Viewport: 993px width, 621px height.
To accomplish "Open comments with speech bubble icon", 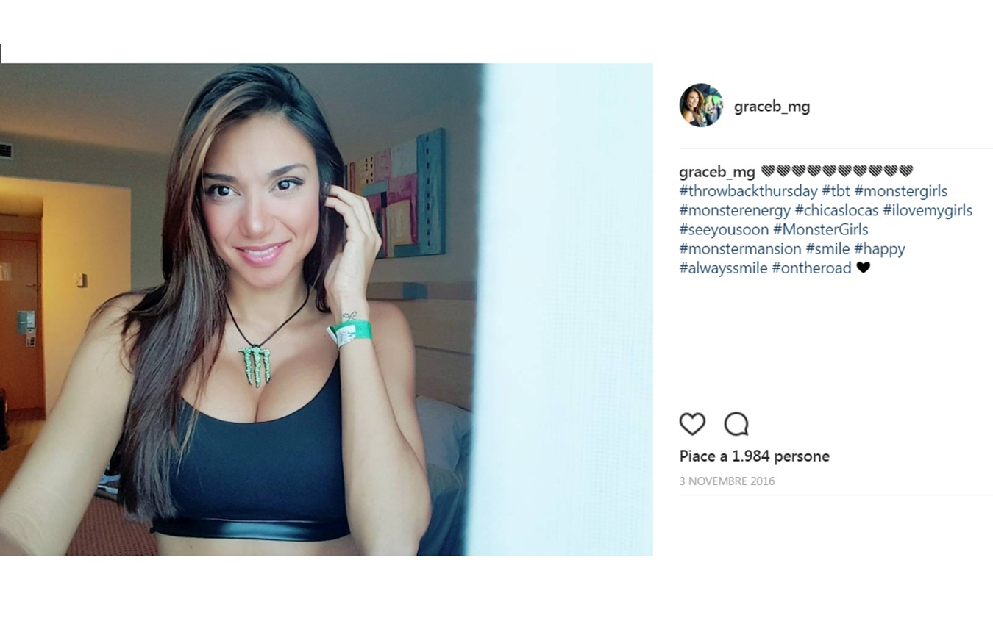I will tap(736, 424).
